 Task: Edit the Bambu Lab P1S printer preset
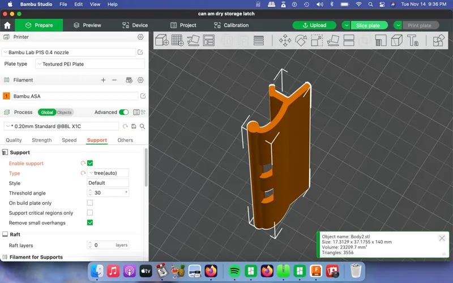pos(140,52)
